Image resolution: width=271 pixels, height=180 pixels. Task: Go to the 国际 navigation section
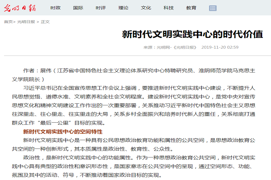click(78, 8)
